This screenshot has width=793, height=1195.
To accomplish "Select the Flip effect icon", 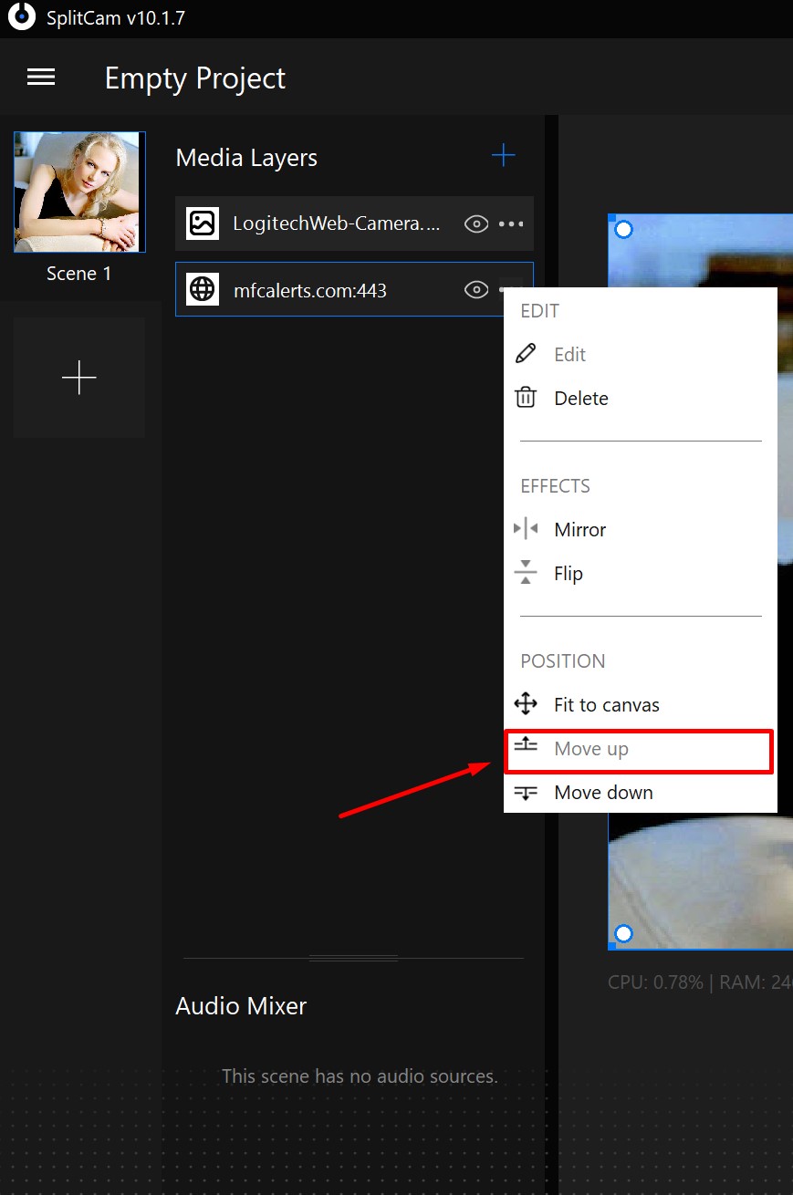I will 526,573.
